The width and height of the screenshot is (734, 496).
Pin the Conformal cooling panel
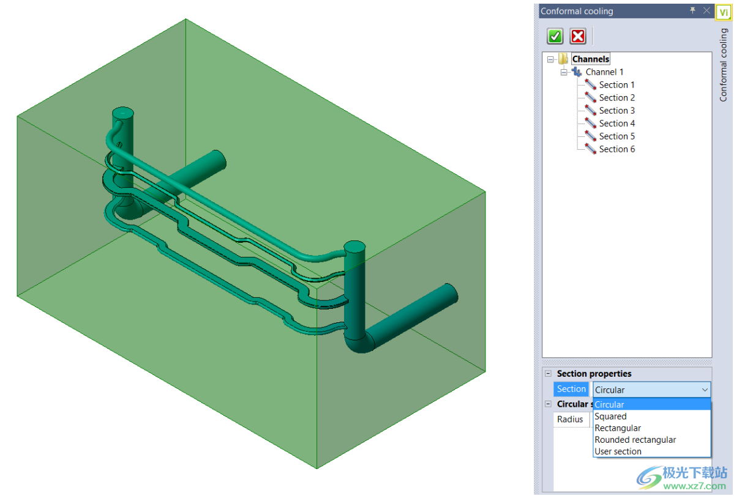point(692,10)
